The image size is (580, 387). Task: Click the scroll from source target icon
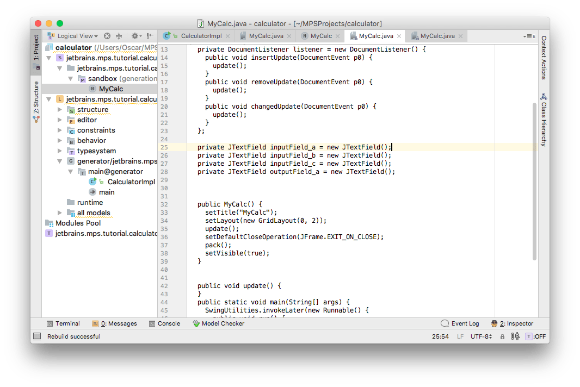coord(107,36)
